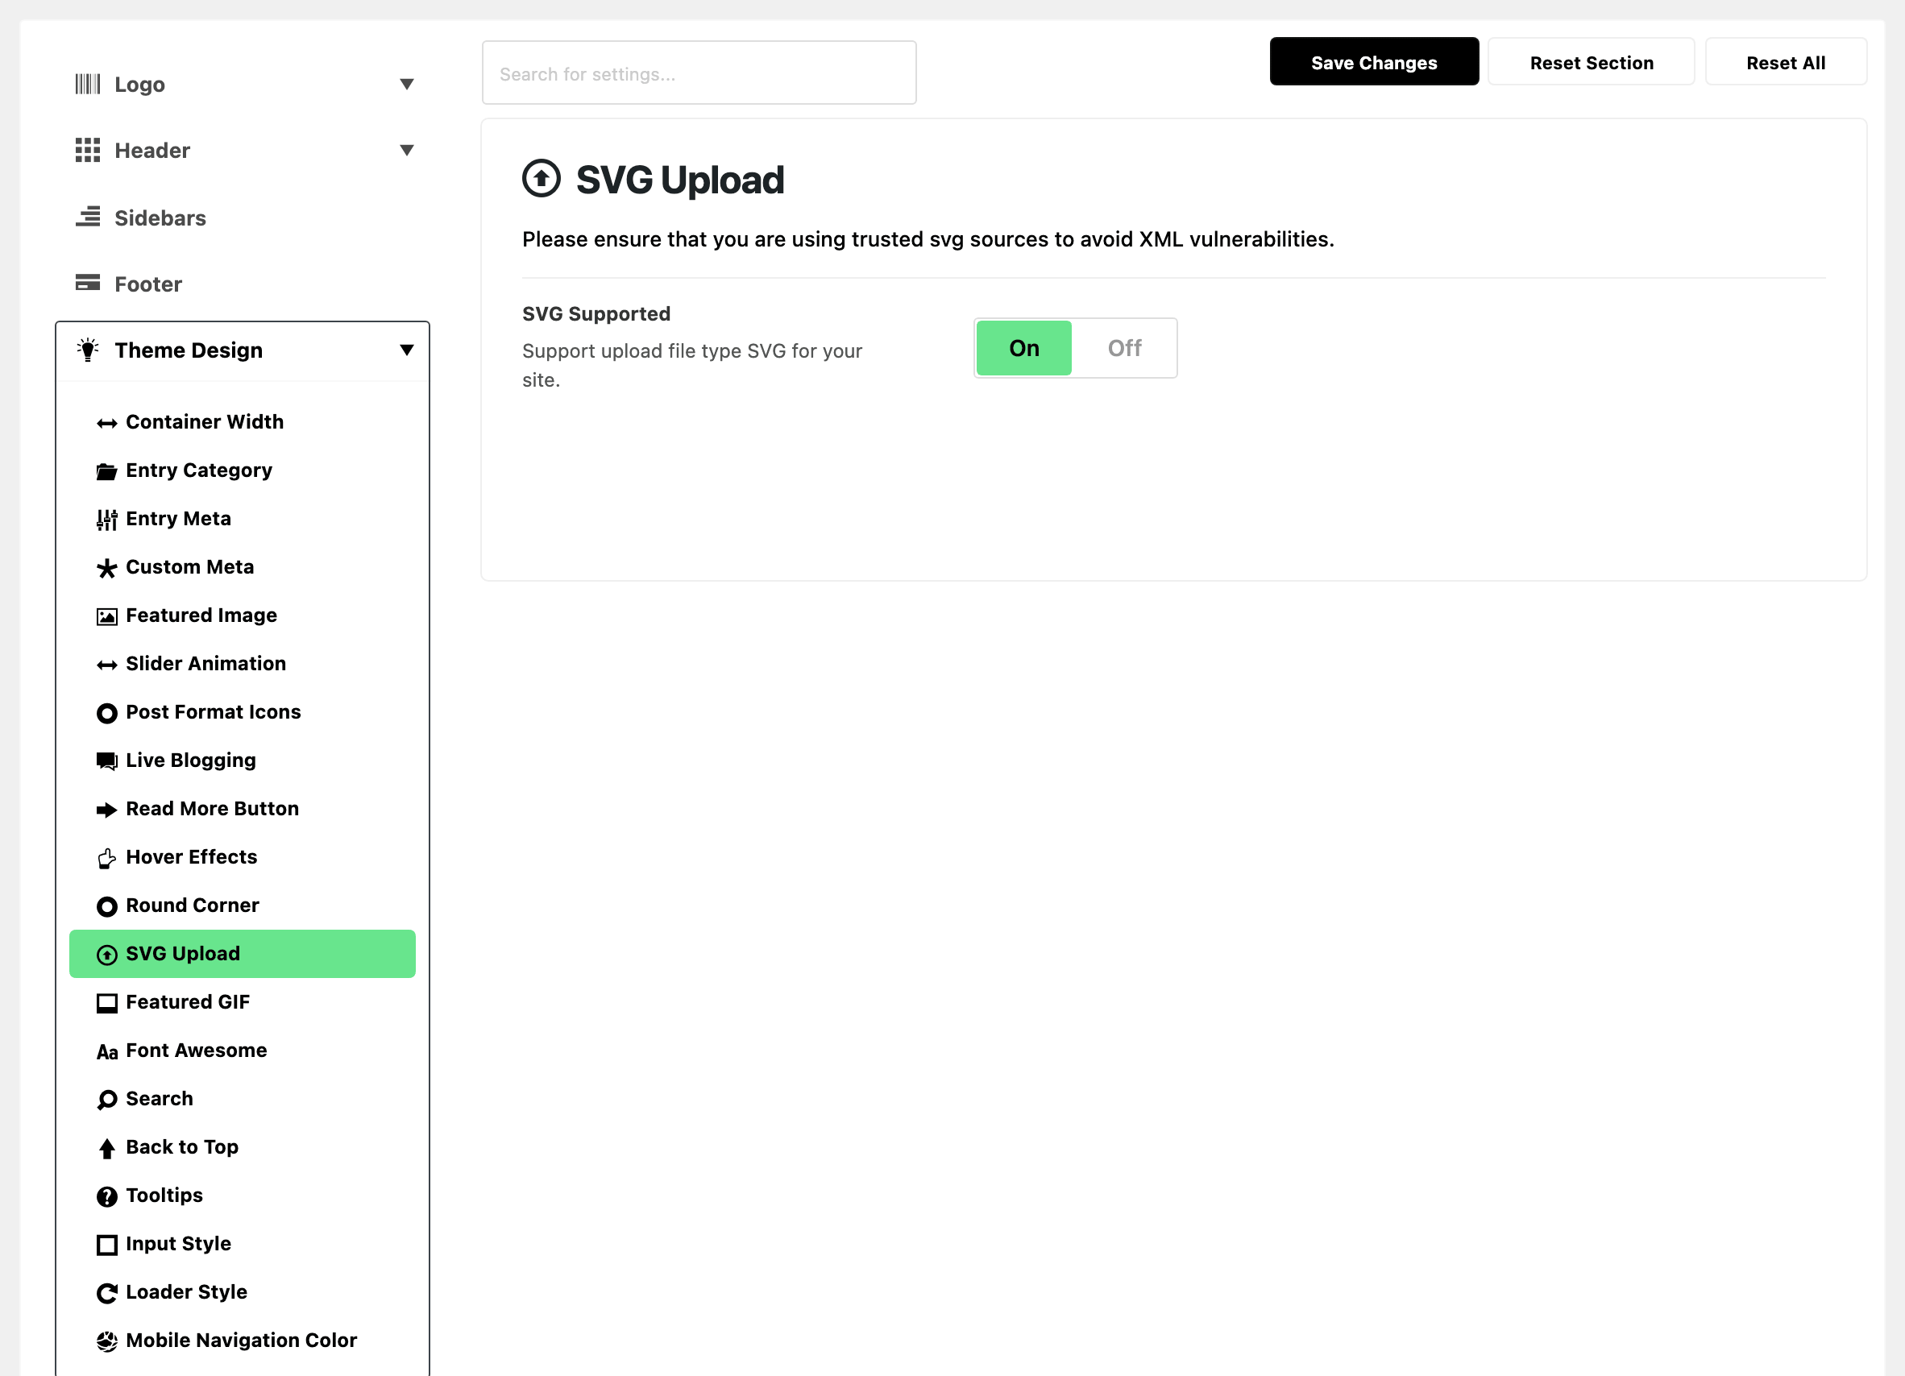This screenshot has width=1905, height=1376.
Task: Click the Tooltips question mark icon
Action: [106, 1196]
